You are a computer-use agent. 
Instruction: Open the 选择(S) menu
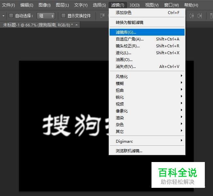(99, 5)
